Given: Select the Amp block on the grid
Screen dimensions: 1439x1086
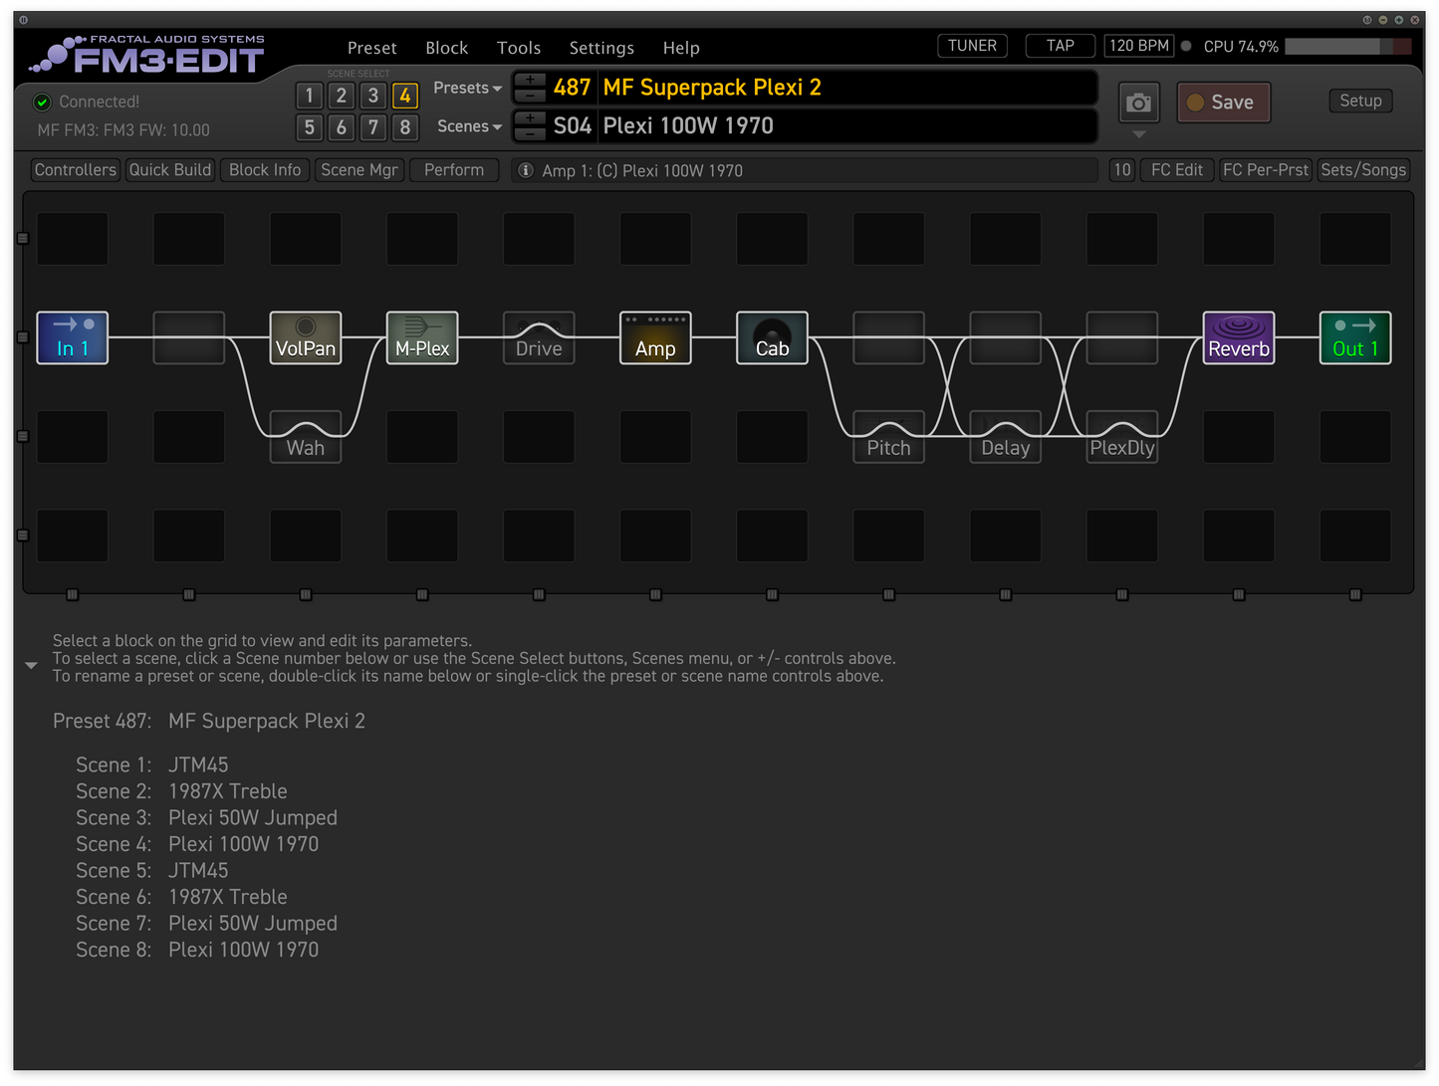Looking at the screenshot, I should 654,337.
